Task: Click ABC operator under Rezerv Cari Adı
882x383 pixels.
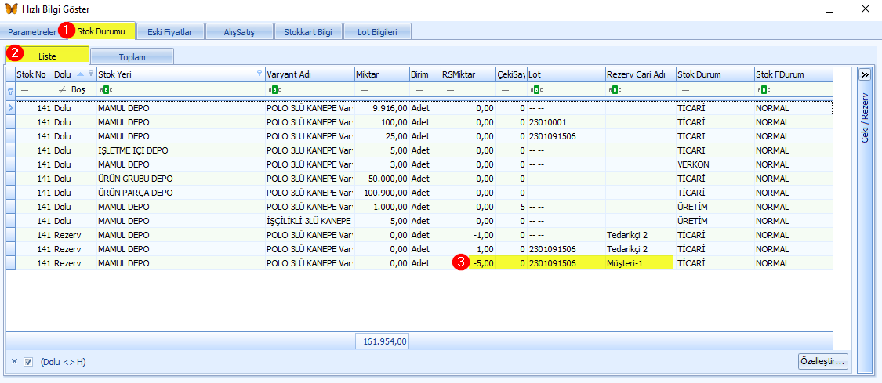Action: point(615,89)
